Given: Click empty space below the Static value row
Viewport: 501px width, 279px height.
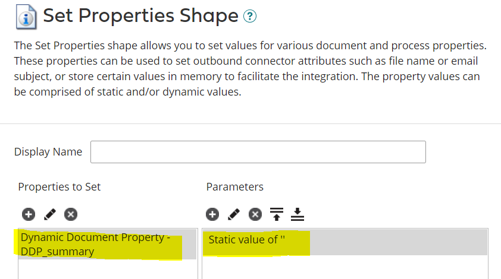Looking at the screenshot, I should pyautogui.click(x=345, y=268).
